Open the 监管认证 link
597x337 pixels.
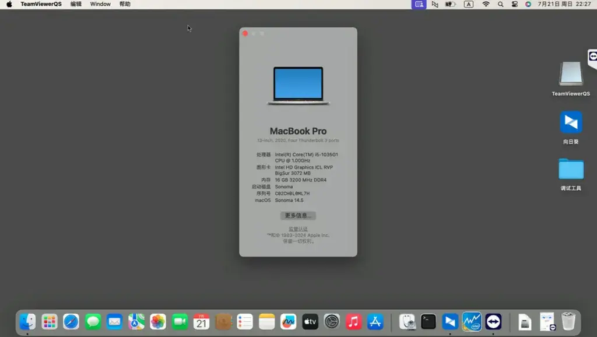coord(298,229)
